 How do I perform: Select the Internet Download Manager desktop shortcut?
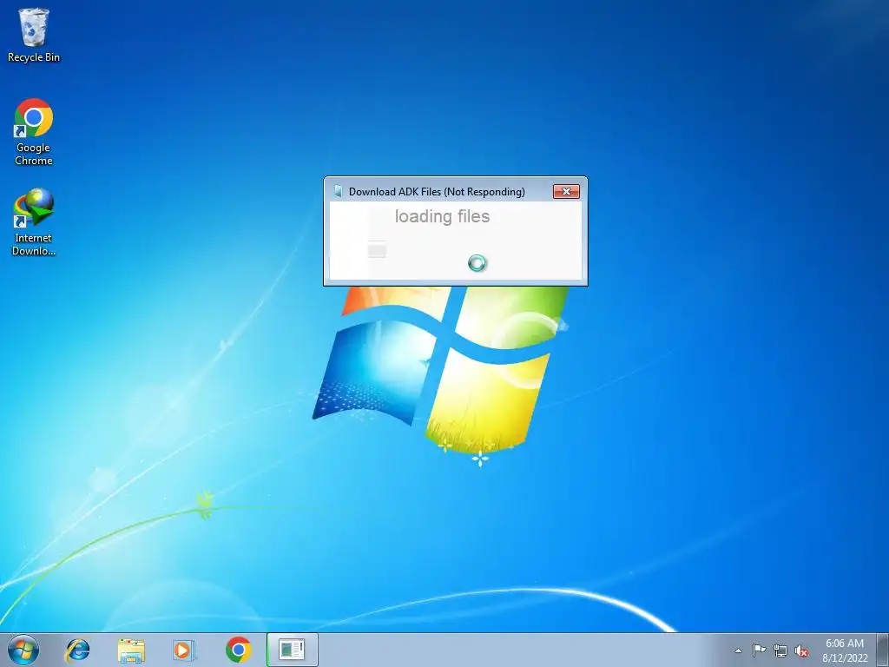pos(34,221)
